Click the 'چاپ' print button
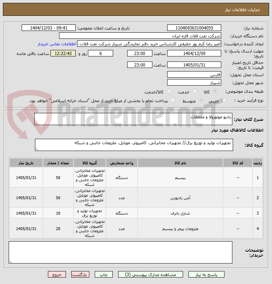Image resolution: width=272 pixels, height=284 pixels. [x=104, y=274]
